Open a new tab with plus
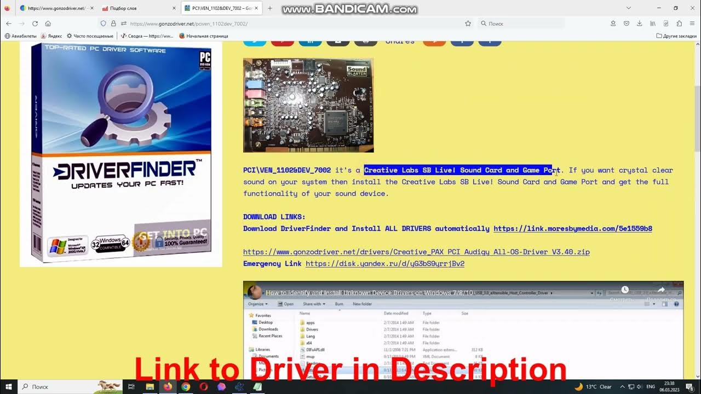Viewport: 701px width, 394px height. (x=270, y=8)
